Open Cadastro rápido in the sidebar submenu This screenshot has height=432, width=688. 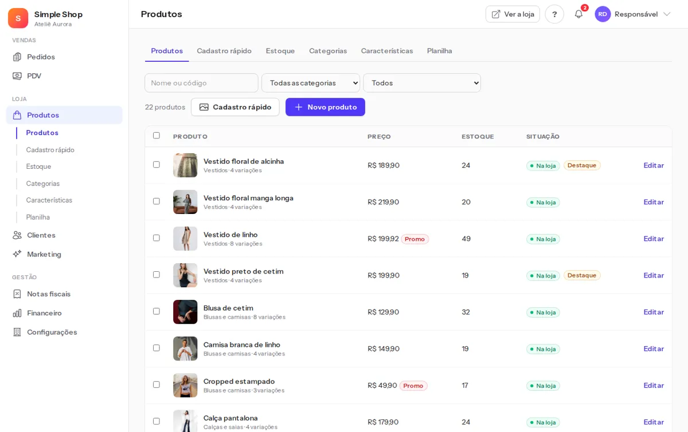pos(50,150)
